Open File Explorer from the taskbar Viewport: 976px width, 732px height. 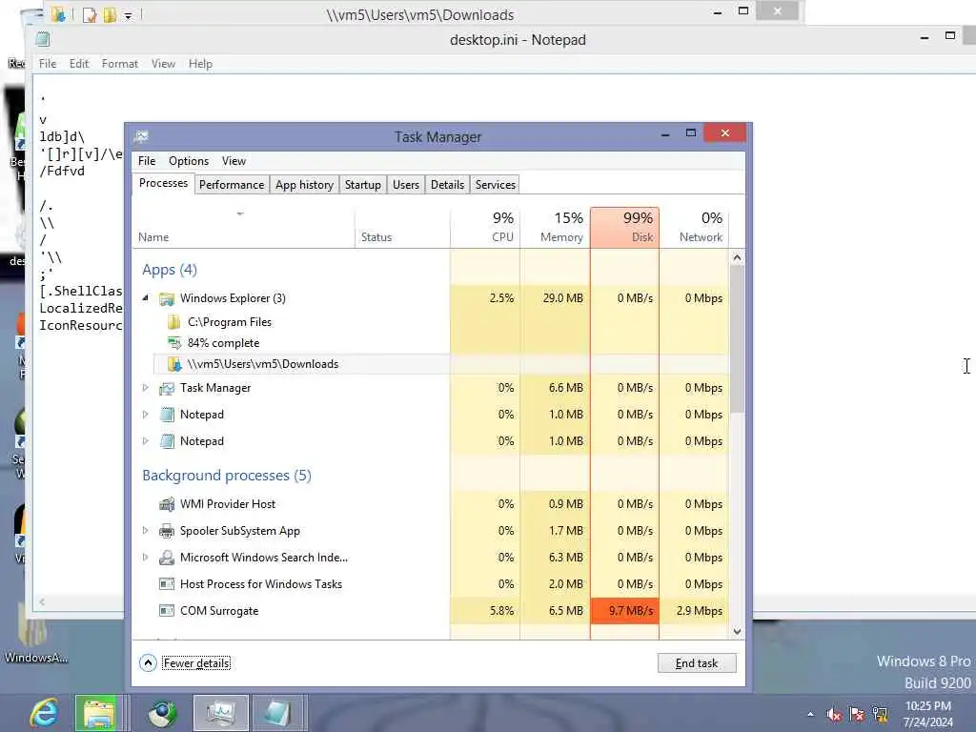coord(98,713)
